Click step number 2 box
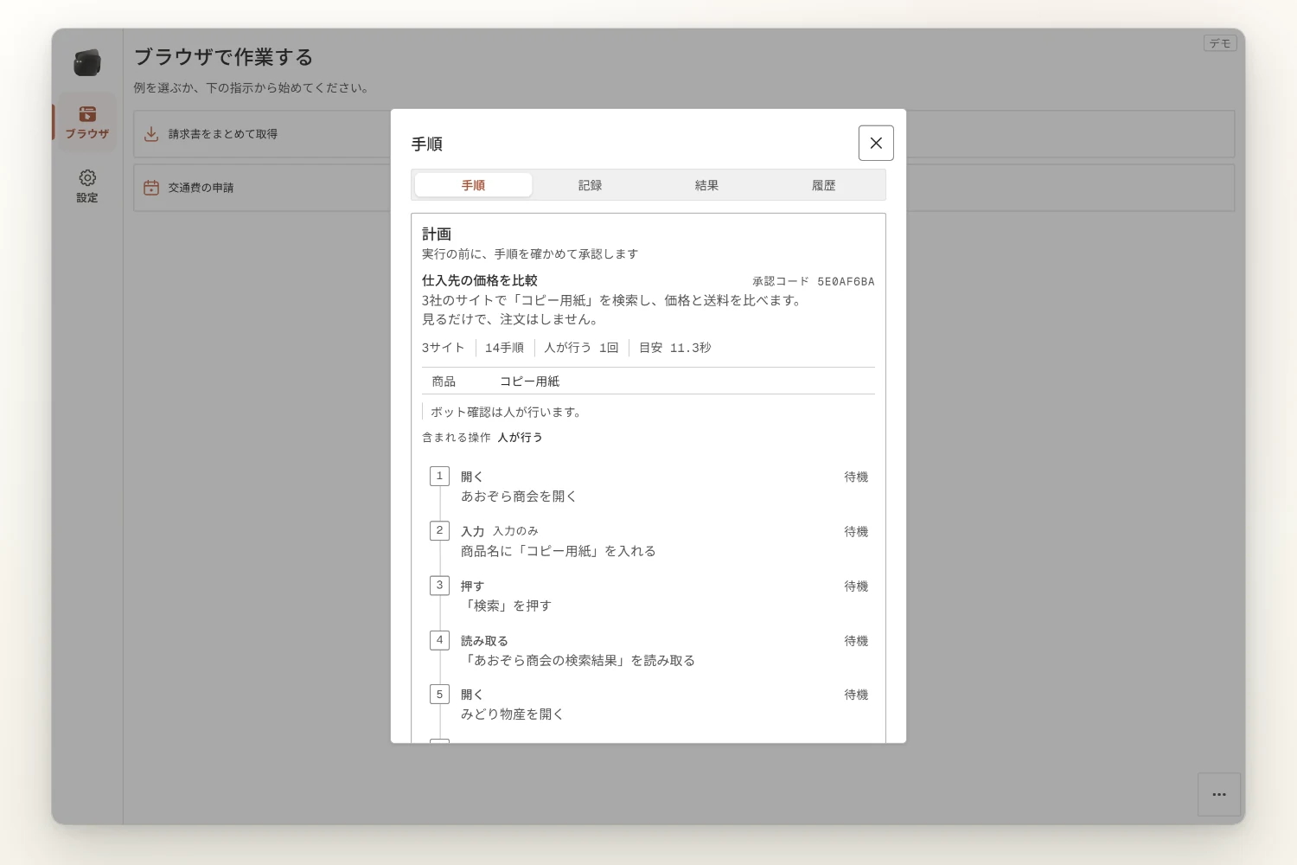 pyautogui.click(x=439, y=530)
